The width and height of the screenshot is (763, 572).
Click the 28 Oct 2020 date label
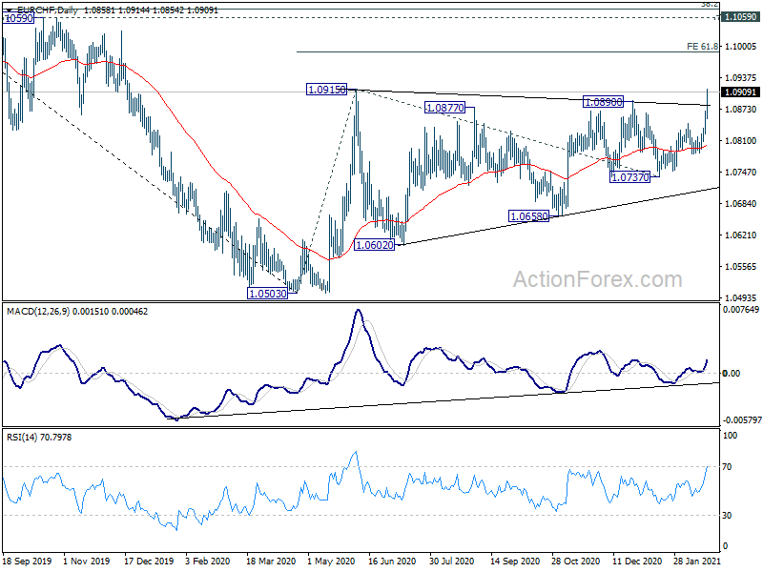point(576,561)
